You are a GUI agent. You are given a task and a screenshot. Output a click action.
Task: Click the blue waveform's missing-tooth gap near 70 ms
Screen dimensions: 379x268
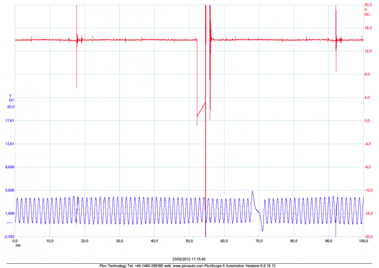tap(257, 210)
